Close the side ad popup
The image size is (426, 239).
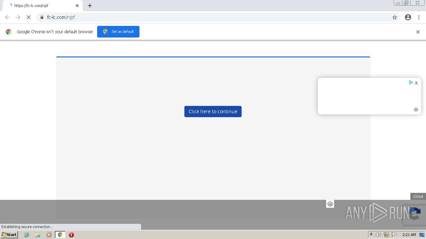(416, 83)
